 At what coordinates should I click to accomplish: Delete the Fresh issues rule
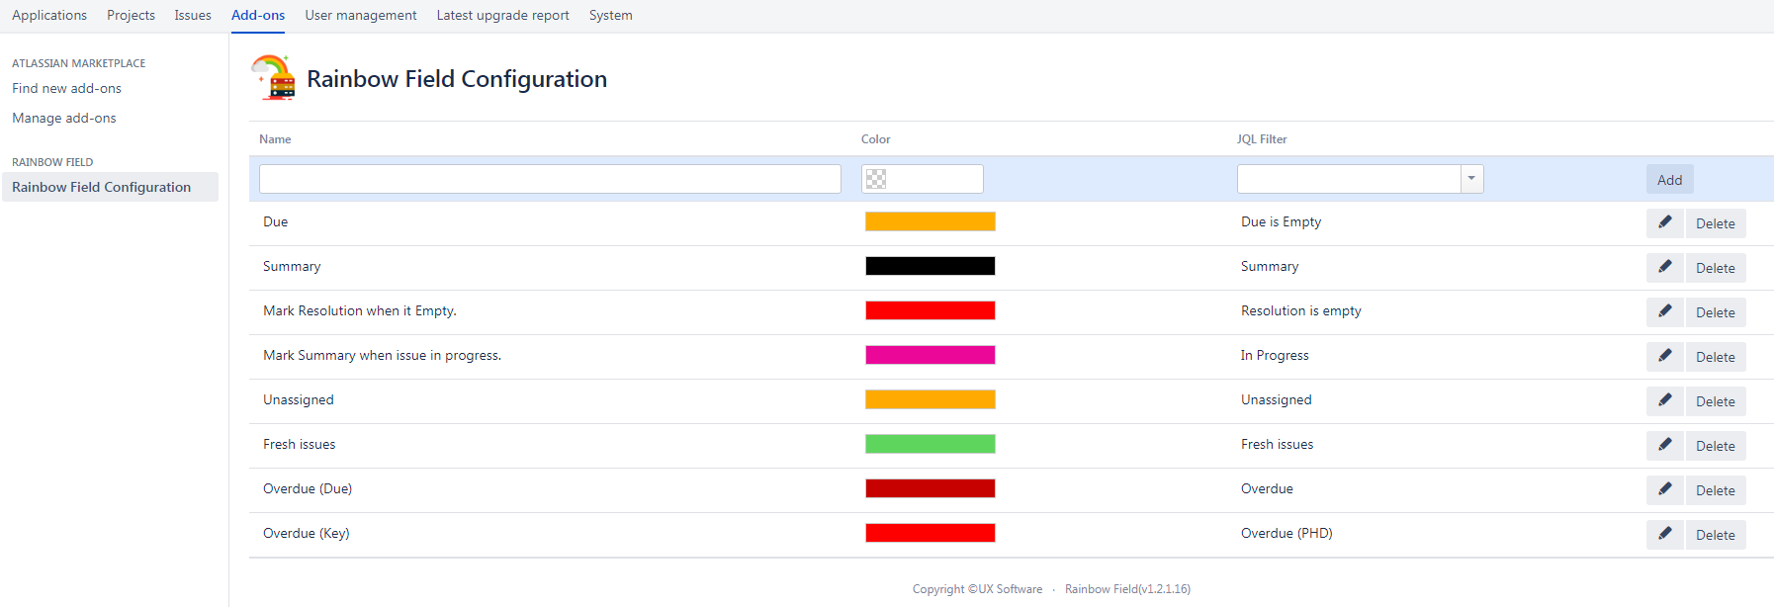tap(1716, 446)
